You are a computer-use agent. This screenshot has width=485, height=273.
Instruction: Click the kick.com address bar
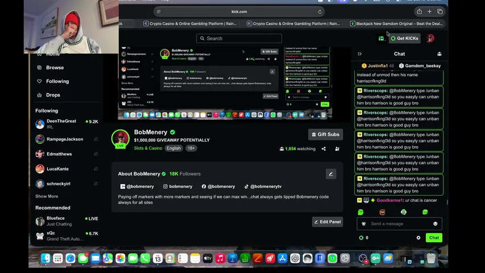(239, 12)
